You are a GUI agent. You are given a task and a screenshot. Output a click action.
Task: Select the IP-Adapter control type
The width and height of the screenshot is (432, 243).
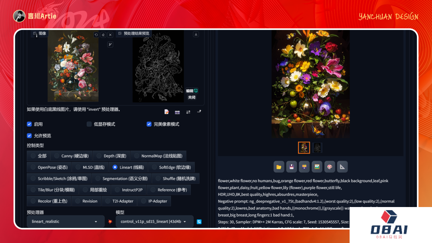pos(154,201)
